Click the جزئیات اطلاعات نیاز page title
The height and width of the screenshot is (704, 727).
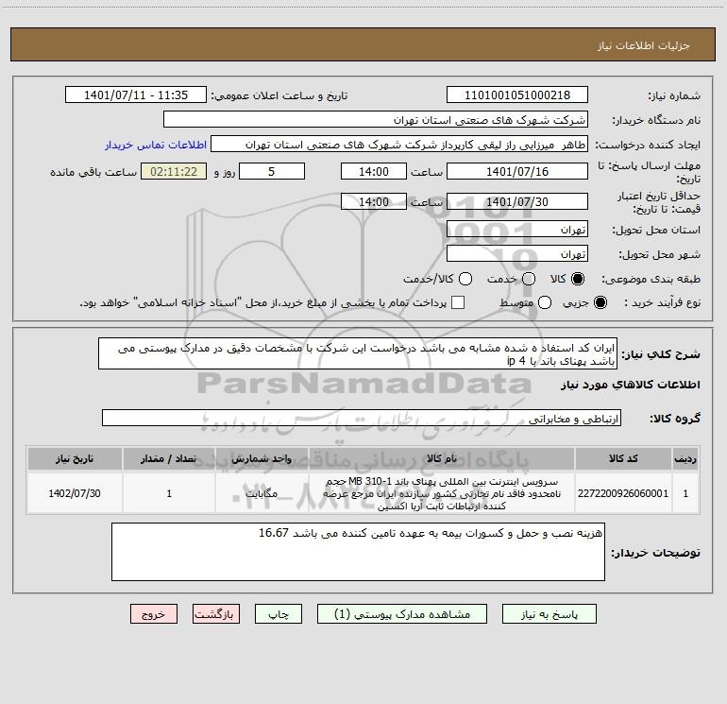[x=644, y=45]
